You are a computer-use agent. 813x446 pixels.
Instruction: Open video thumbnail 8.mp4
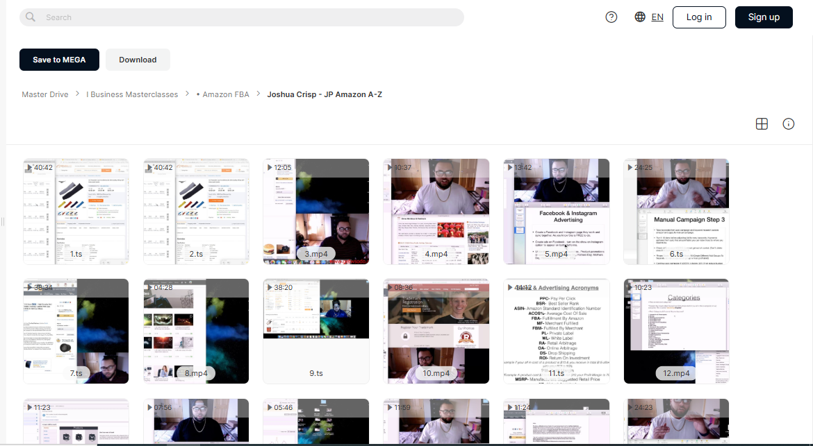(x=196, y=331)
